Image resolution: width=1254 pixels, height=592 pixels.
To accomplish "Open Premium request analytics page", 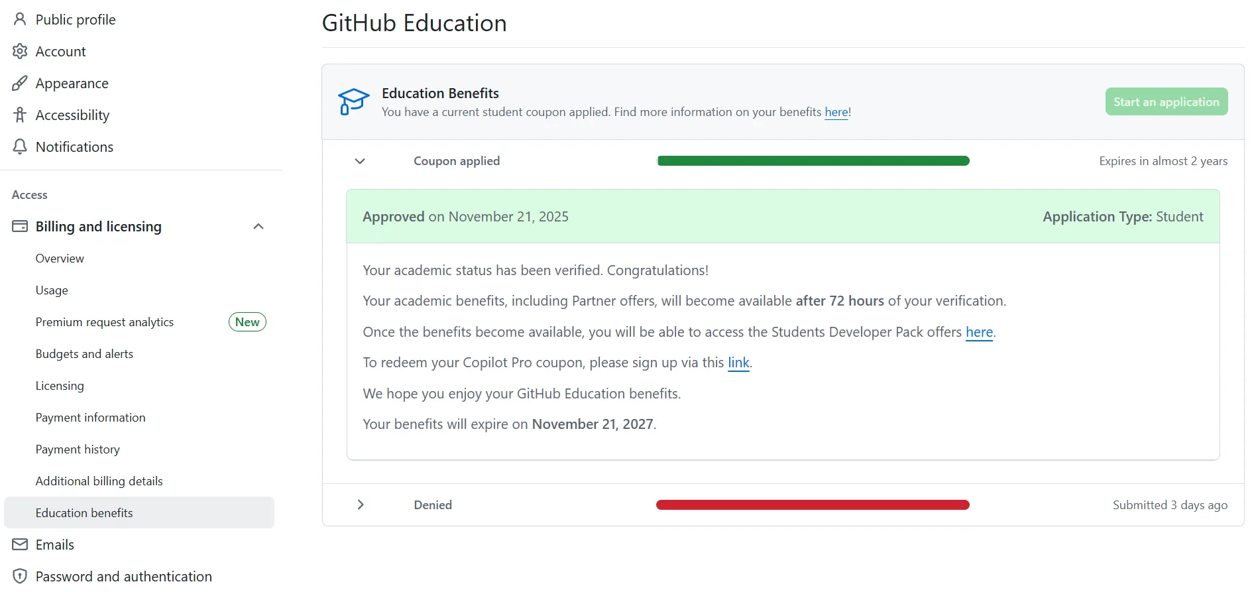I will 105,322.
